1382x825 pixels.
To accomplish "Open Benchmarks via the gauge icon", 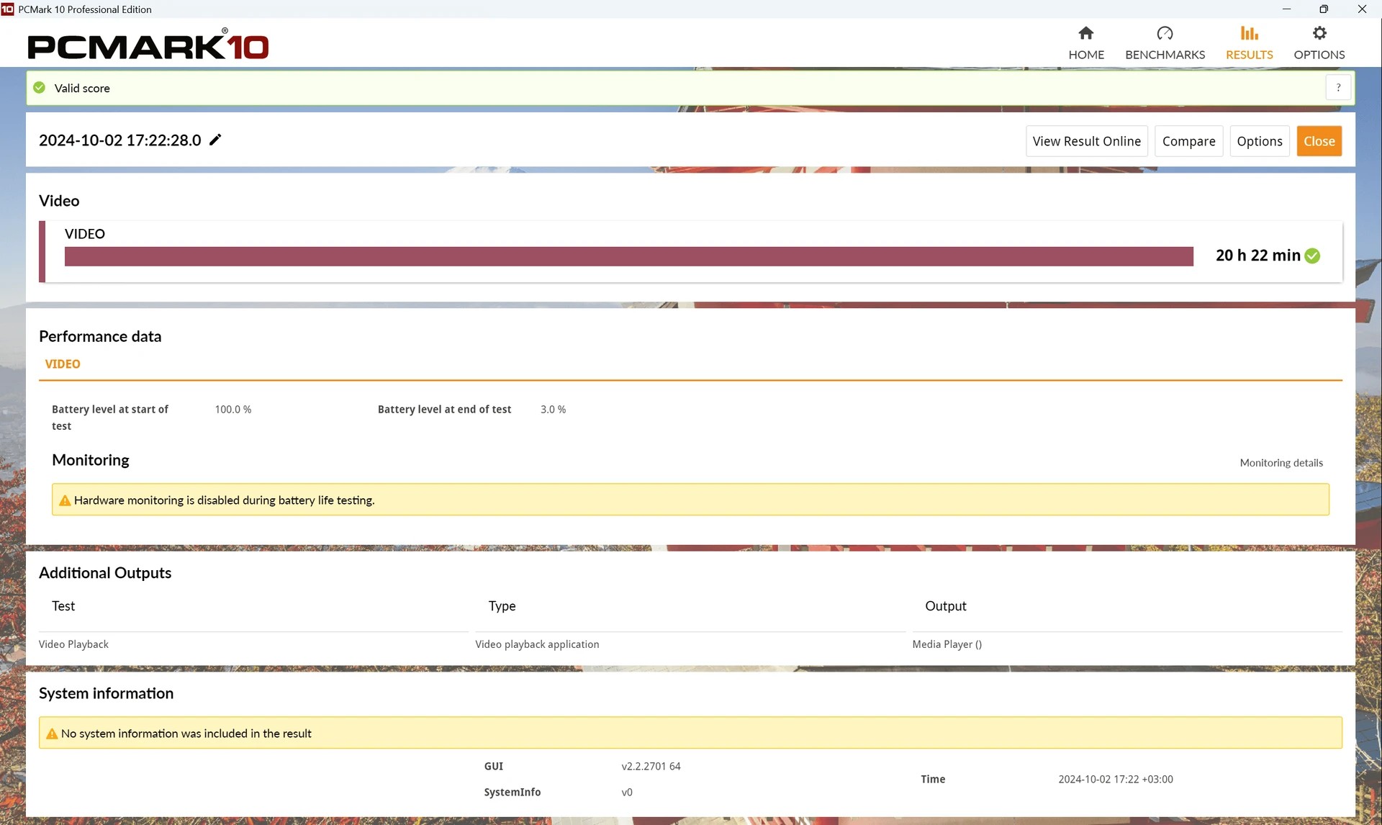I will (1164, 33).
